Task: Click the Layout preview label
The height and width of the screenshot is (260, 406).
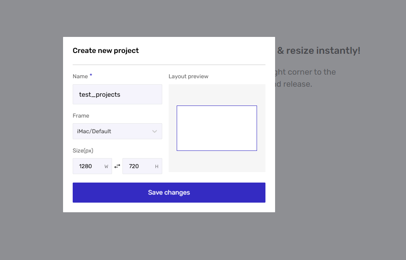Action: pyautogui.click(x=188, y=76)
